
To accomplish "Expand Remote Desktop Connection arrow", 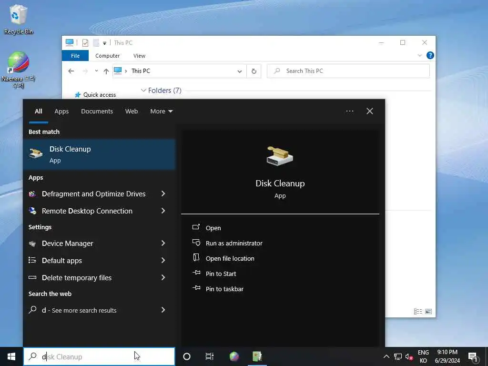I will click(x=163, y=211).
